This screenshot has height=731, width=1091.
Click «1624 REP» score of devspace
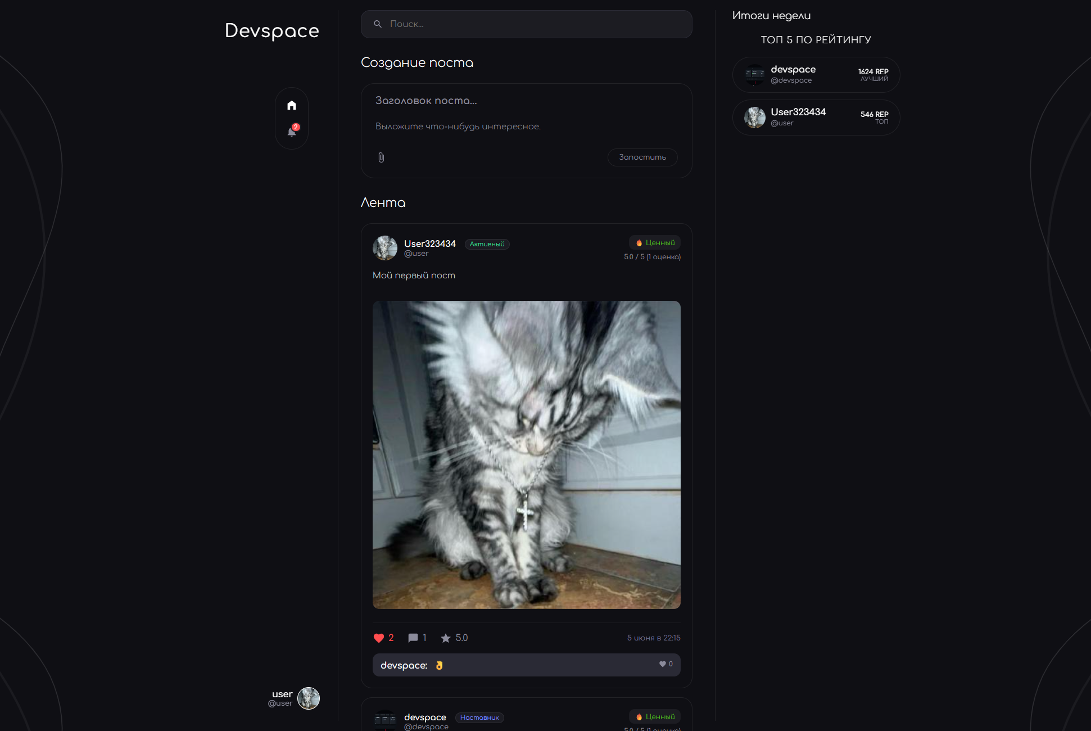873,71
